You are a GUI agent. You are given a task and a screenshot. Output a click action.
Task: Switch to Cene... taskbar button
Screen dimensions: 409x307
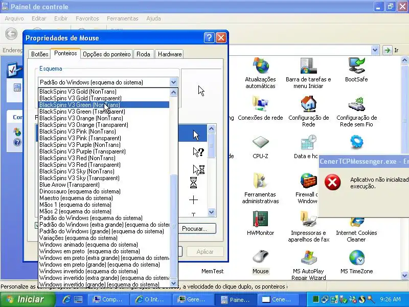279,299
